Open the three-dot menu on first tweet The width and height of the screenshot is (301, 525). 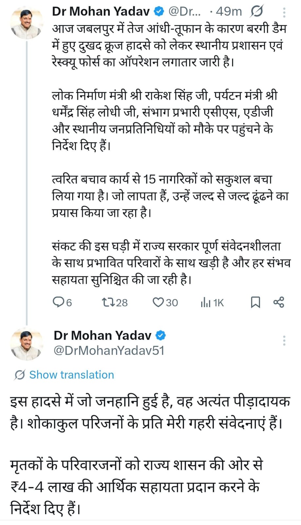(x=284, y=12)
